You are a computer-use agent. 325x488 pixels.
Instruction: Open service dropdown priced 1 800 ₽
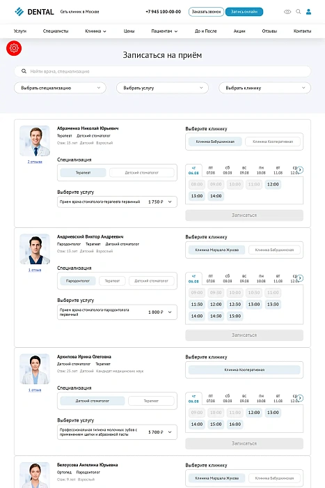click(117, 312)
